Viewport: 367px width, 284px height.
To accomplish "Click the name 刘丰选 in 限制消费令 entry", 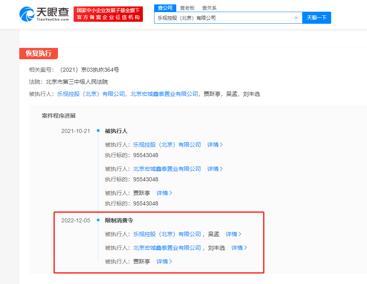I will pyautogui.click(x=216, y=248).
